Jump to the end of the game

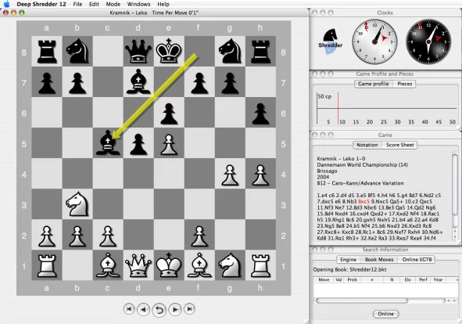tap(189, 309)
